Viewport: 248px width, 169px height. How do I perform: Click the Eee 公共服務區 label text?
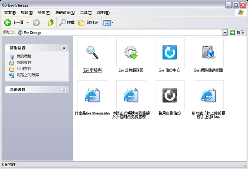tap(131, 70)
